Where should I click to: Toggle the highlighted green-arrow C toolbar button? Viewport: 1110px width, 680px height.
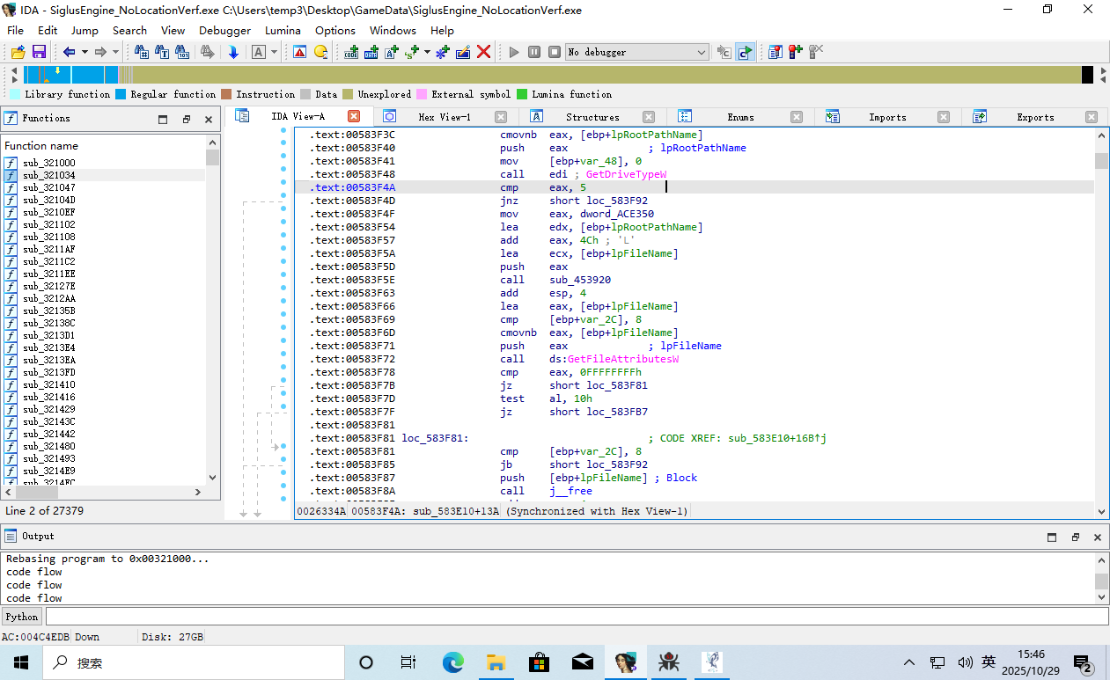tap(745, 52)
